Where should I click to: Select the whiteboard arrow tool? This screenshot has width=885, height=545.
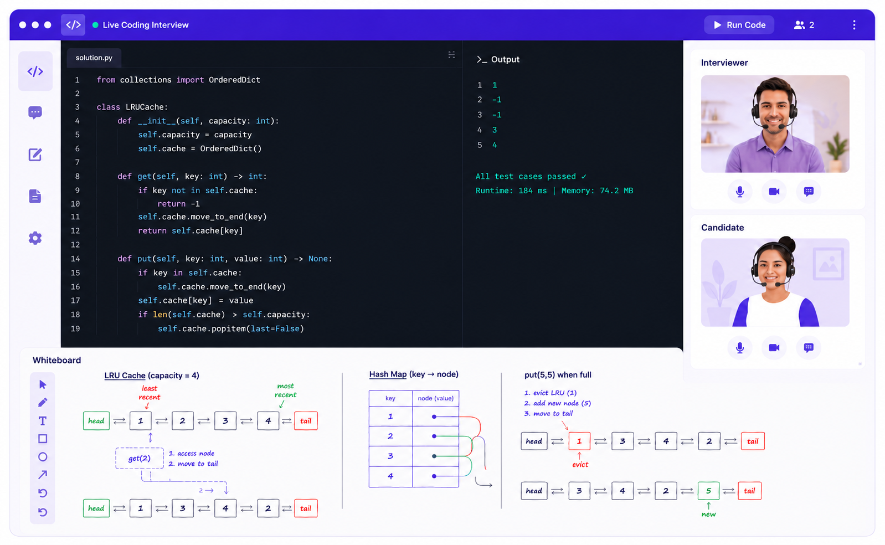coord(43,475)
